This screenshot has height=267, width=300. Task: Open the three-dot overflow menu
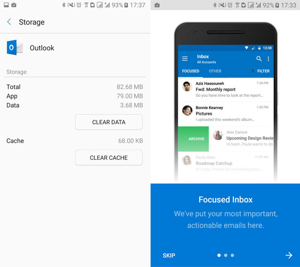coord(269,59)
